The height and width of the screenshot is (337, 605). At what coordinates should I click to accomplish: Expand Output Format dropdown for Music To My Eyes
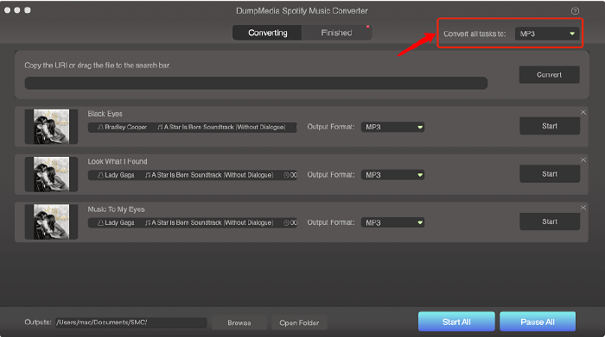pyautogui.click(x=392, y=222)
